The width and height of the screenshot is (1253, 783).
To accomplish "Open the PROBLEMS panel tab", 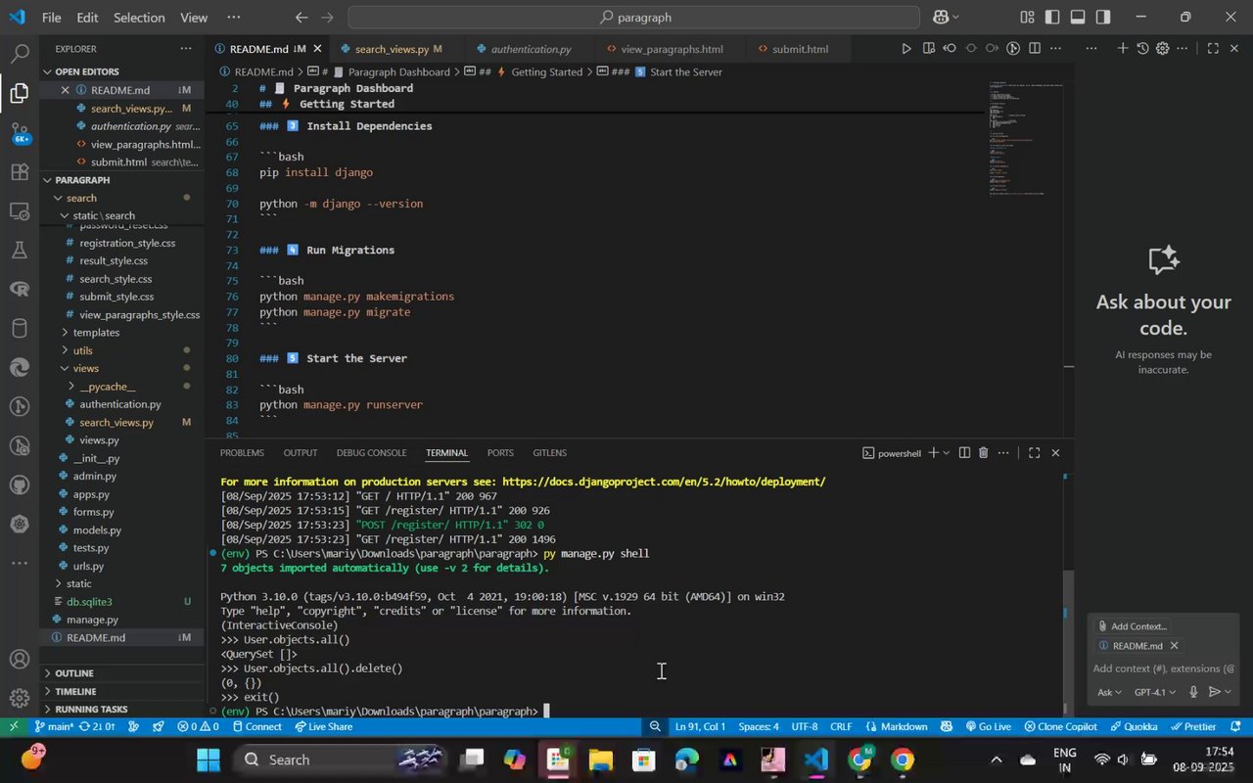I will pos(242,453).
